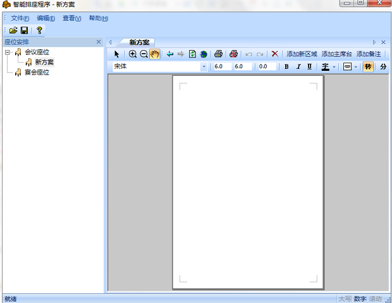The width and height of the screenshot is (392, 303).
Task: Go forward with right arrow icon
Action: [181, 54]
